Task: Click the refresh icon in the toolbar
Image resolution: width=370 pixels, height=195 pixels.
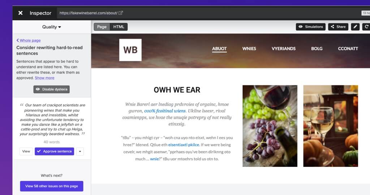Action: pyautogui.click(x=366, y=27)
